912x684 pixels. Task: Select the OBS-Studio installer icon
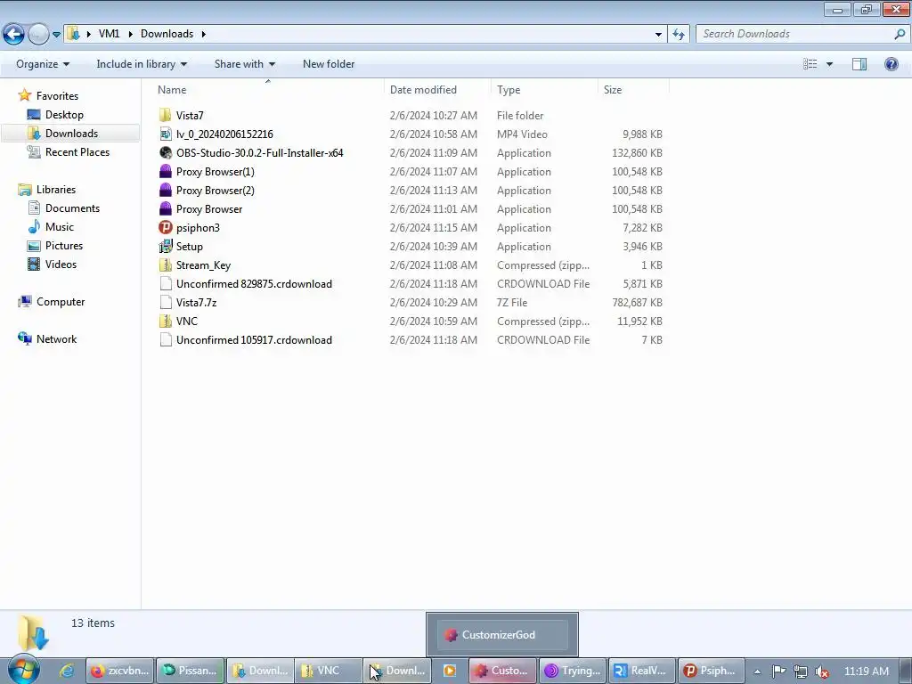[x=165, y=153]
